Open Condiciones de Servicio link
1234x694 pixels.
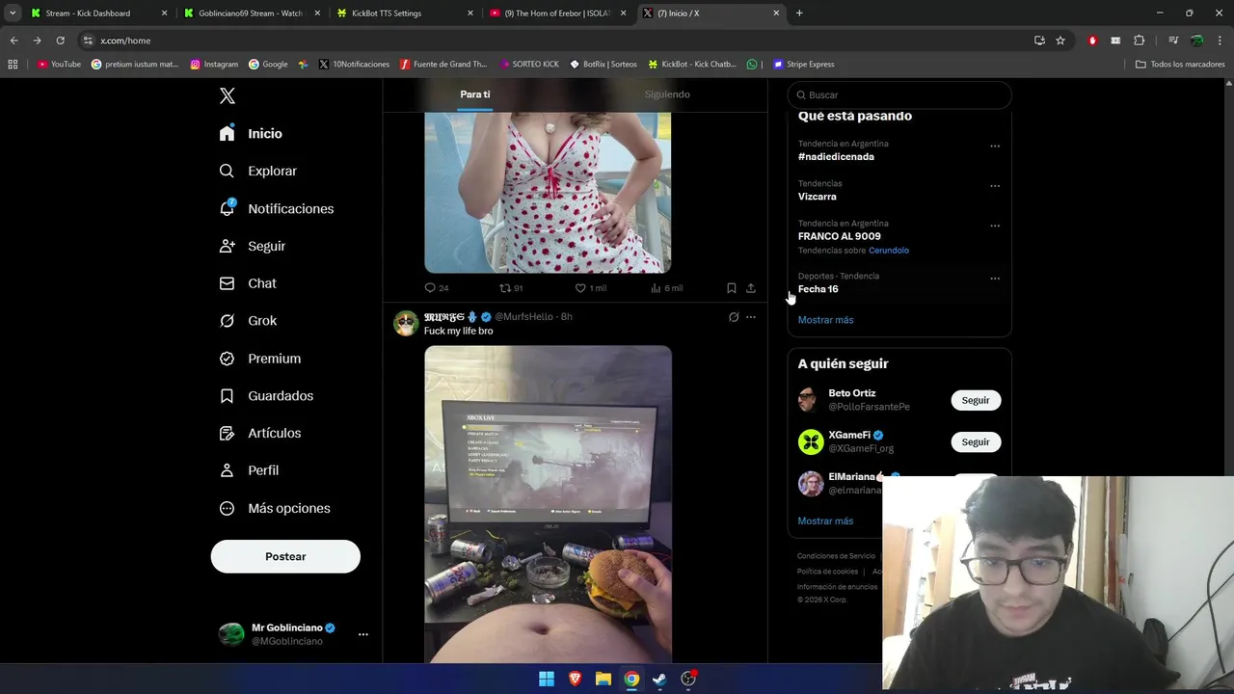tap(836, 556)
